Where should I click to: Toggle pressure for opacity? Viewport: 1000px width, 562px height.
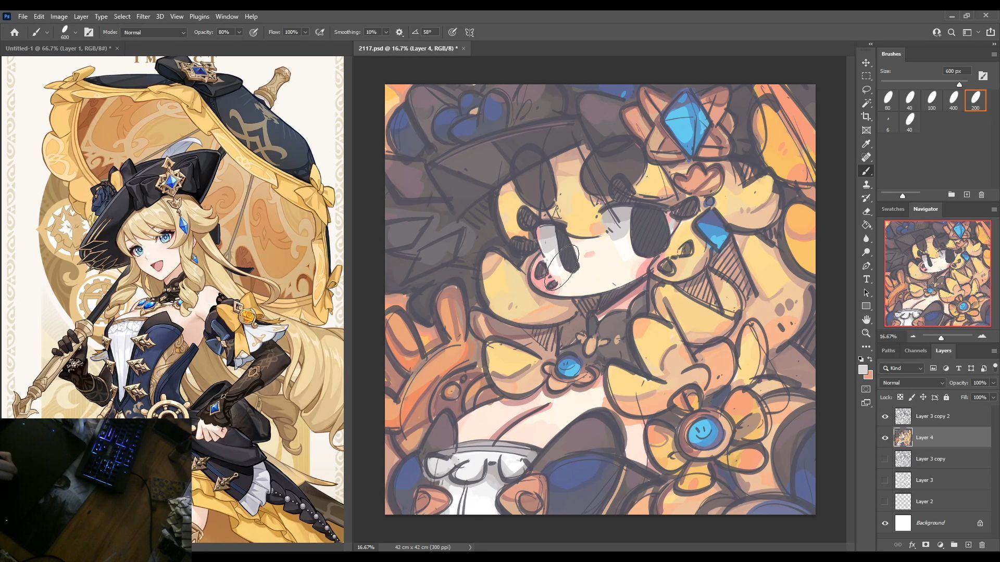pos(254,32)
